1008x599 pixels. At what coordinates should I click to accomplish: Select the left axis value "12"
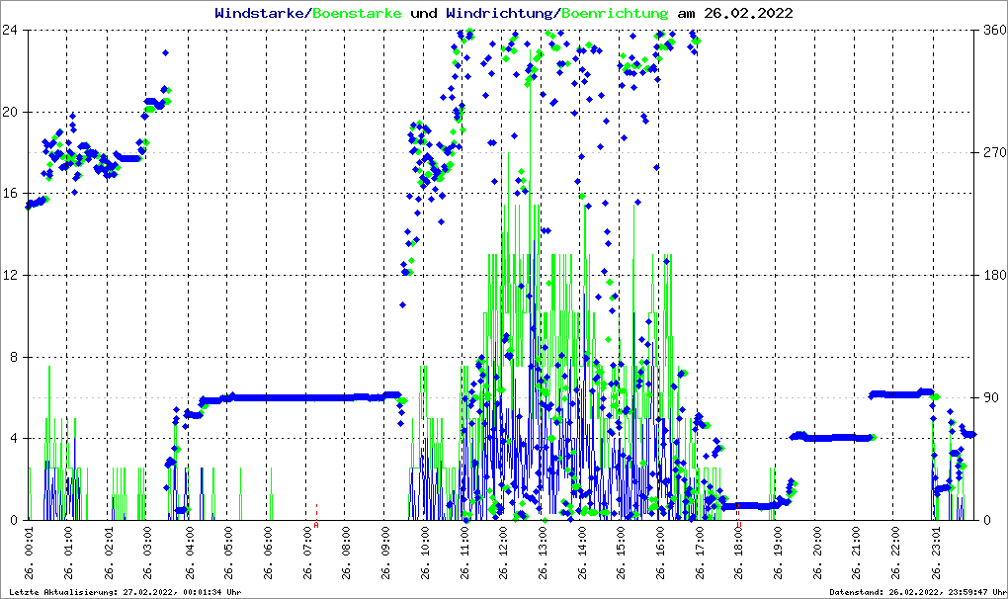coord(9,275)
